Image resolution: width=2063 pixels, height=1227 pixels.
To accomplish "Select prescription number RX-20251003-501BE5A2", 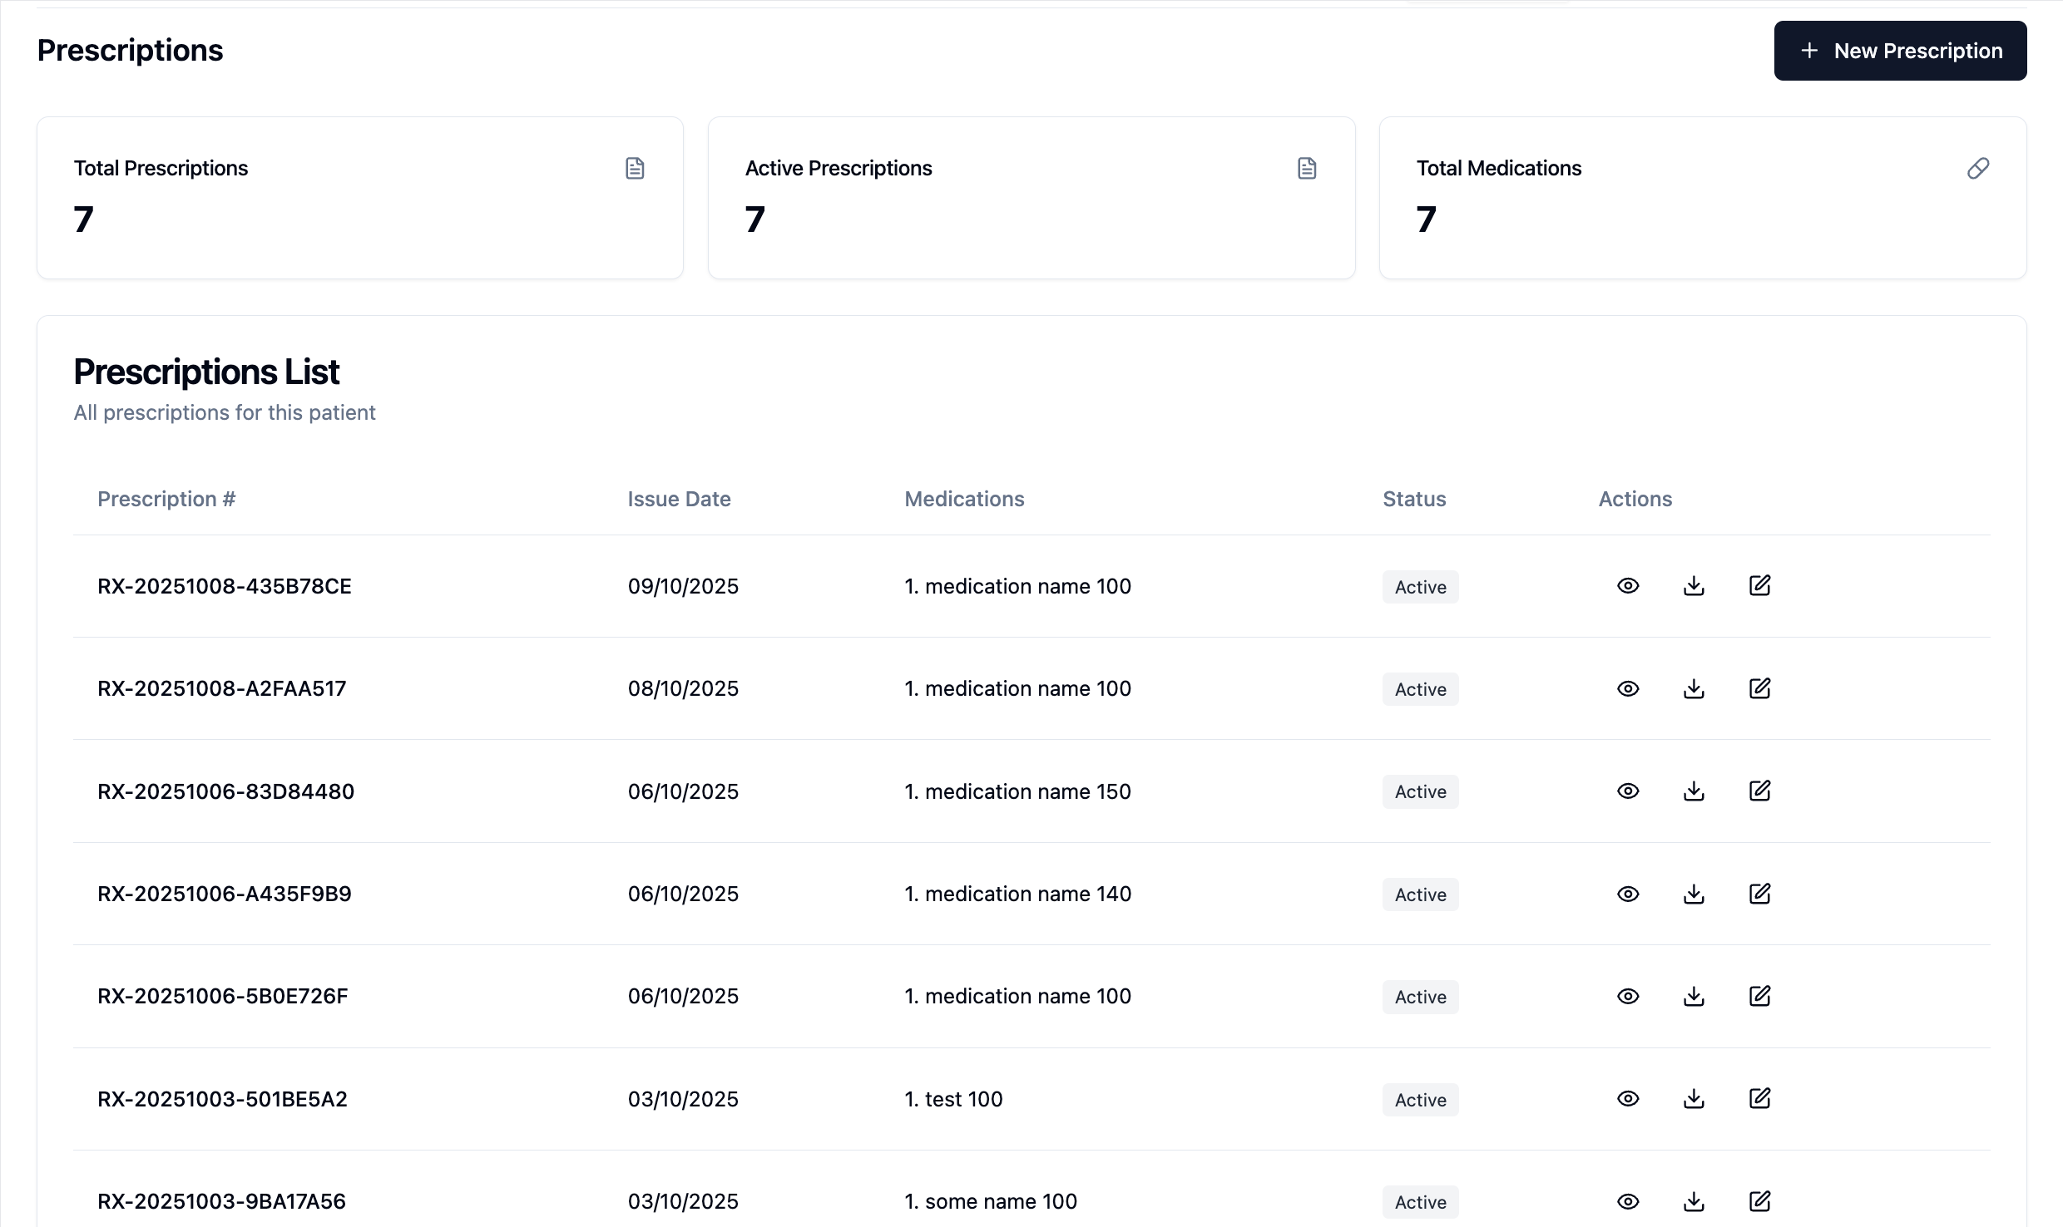I will (222, 1099).
